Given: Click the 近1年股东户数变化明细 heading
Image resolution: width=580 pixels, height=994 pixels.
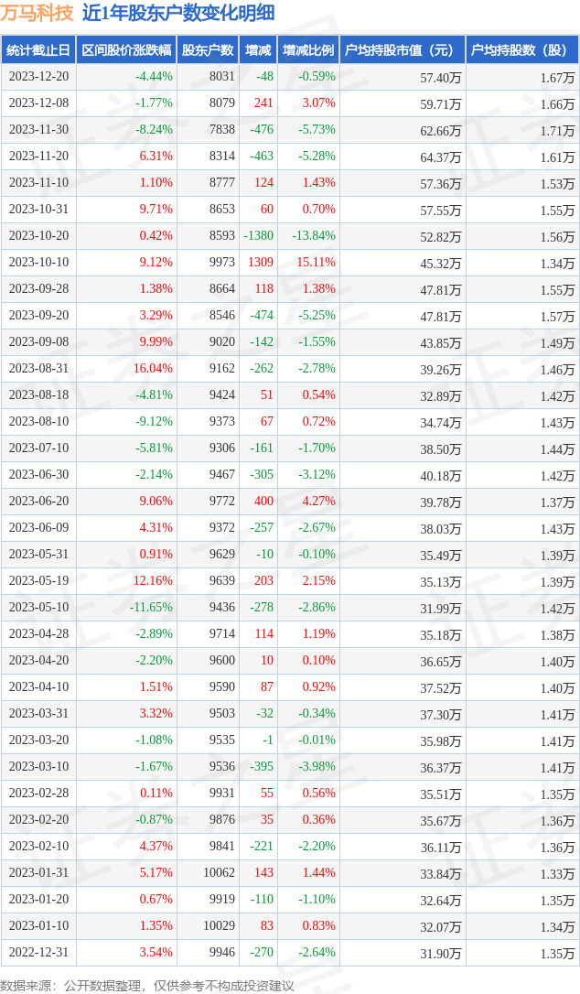Looking at the screenshot, I should tap(177, 13).
